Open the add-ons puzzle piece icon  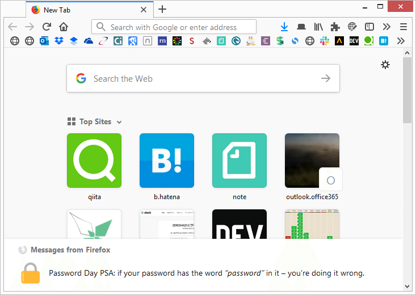click(335, 27)
